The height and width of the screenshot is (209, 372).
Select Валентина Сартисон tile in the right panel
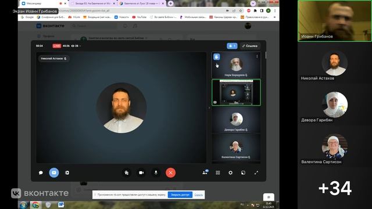[335, 146]
